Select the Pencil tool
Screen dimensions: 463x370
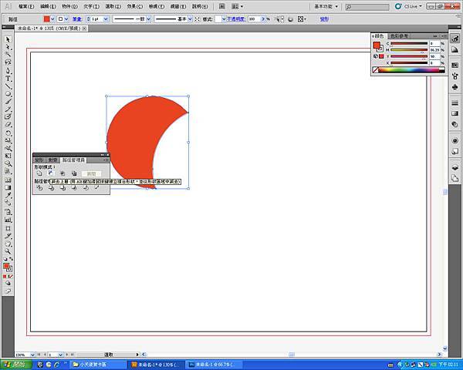pyautogui.click(x=8, y=109)
